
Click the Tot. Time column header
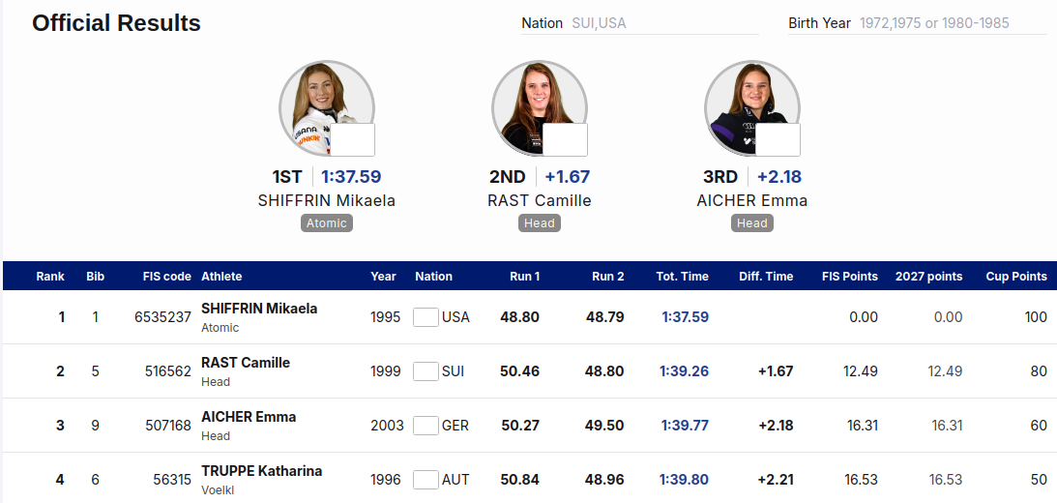click(682, 277)
